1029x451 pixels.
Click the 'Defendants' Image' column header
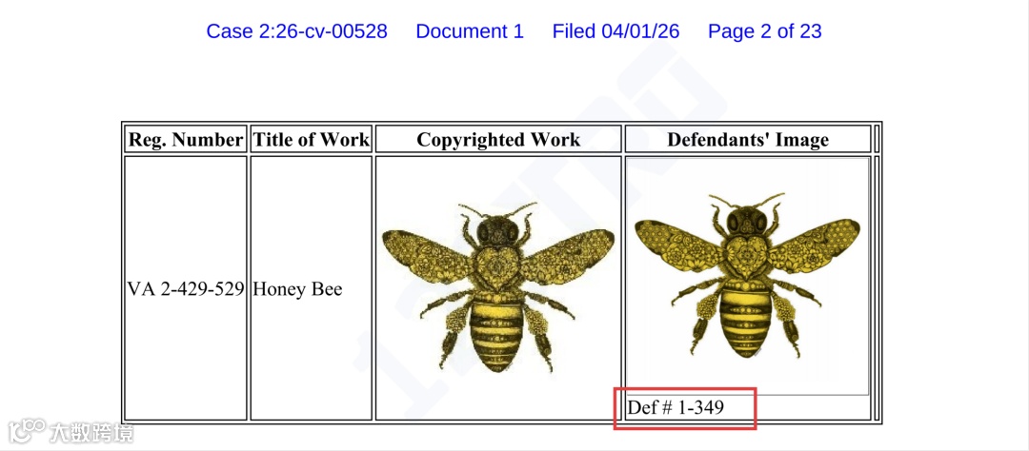[748, 140]
